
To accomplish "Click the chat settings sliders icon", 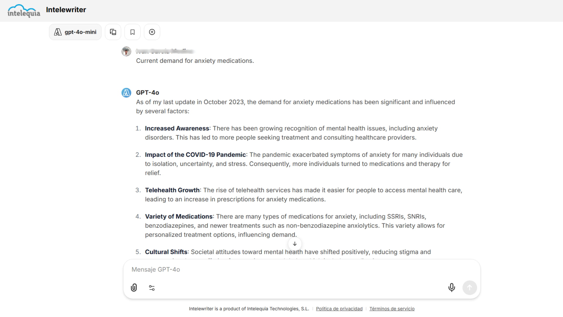I will click(152, 288).
